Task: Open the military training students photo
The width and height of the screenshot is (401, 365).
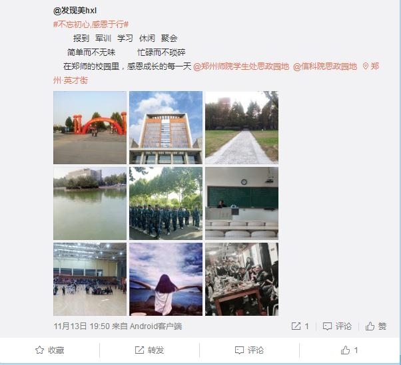Action: pos(166,203)
